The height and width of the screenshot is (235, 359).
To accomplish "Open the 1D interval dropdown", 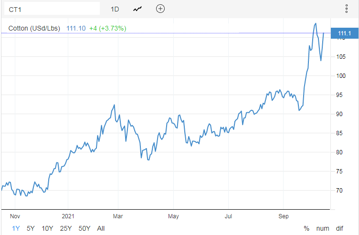I will click(x=115, y=9).
